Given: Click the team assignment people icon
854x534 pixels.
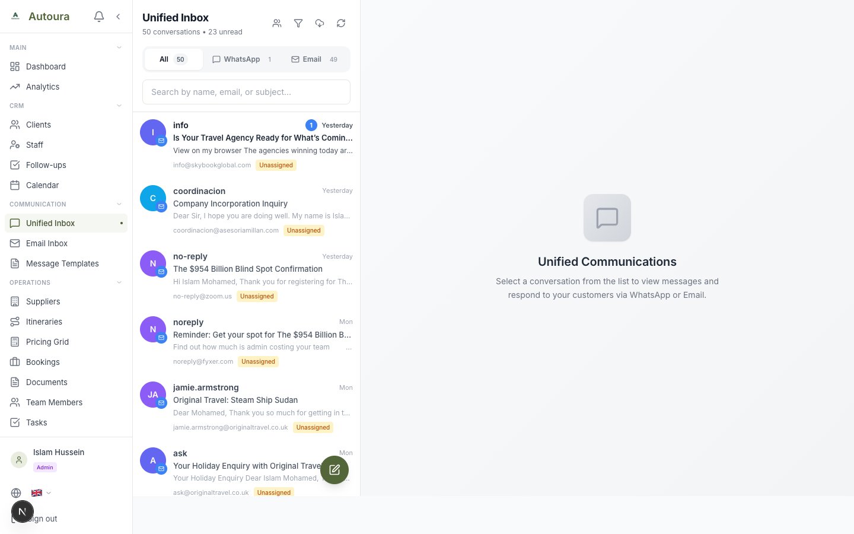Looking at the screenshot, I should pos(277,23).
